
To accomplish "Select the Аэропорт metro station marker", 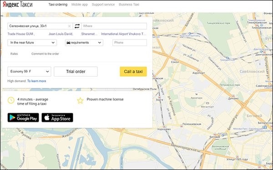I will click(199, 71).
